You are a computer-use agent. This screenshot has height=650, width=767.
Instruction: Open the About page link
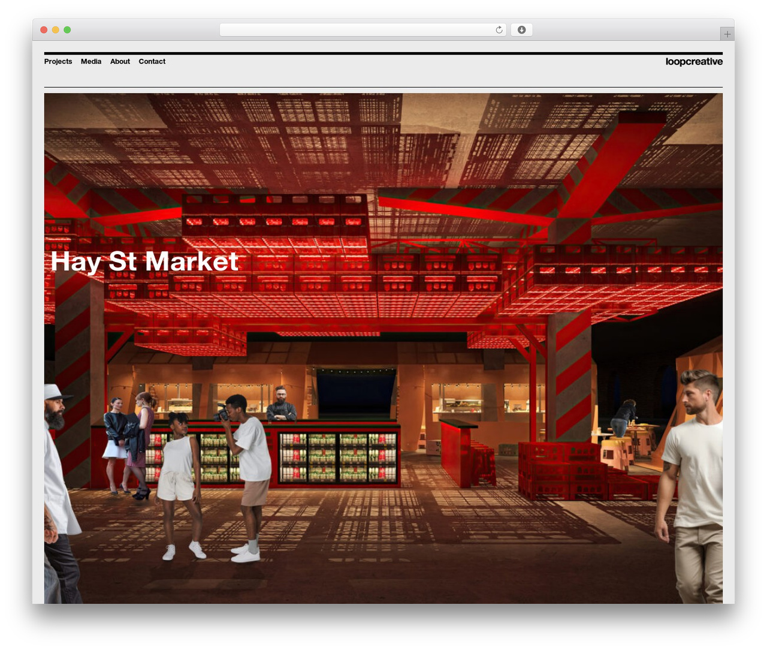[x=120, y=61]
